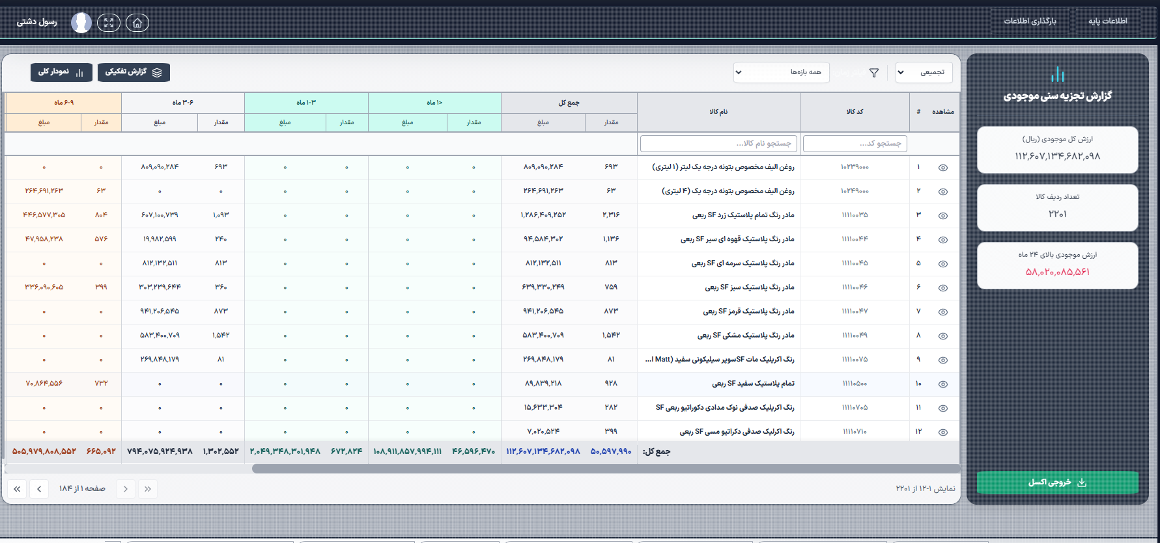This screenshot has height=543, width=1160.
Task: Open eye icon for item code ۱۱۱۱۰۰۳۵
Action: click(x=942, y=216)
